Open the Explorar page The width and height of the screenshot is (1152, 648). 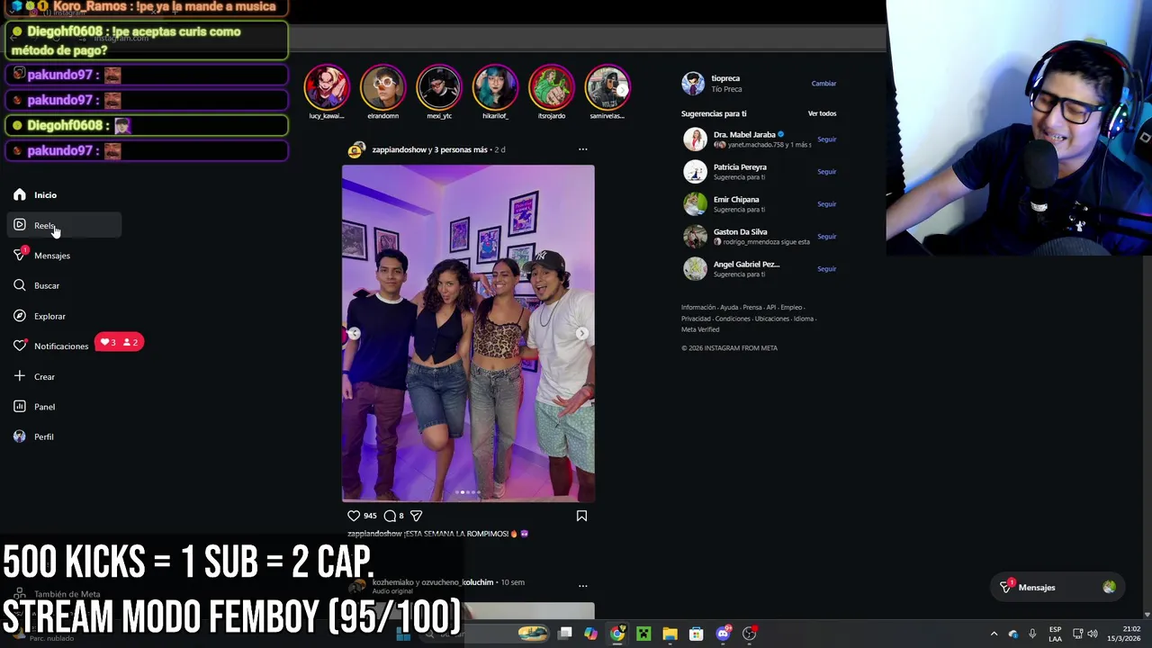tap(40, 316)
